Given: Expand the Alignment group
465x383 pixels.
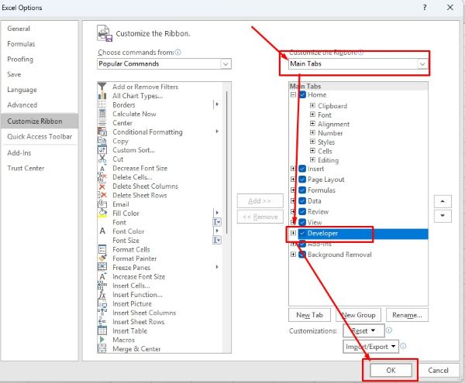Looking at the screenshot, I should (x=312, y=124).
